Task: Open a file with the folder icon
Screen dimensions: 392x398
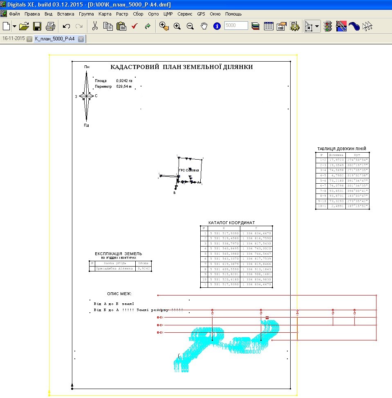Action: coord(24,26)
